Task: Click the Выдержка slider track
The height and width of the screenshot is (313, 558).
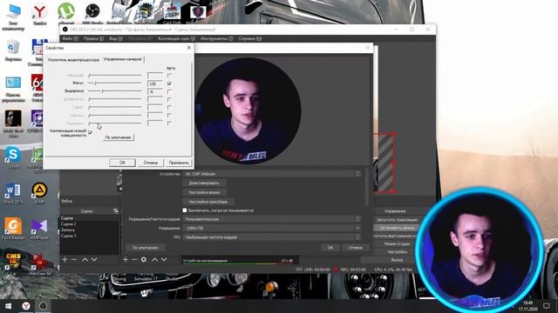Action: click(x=115, y=91)
